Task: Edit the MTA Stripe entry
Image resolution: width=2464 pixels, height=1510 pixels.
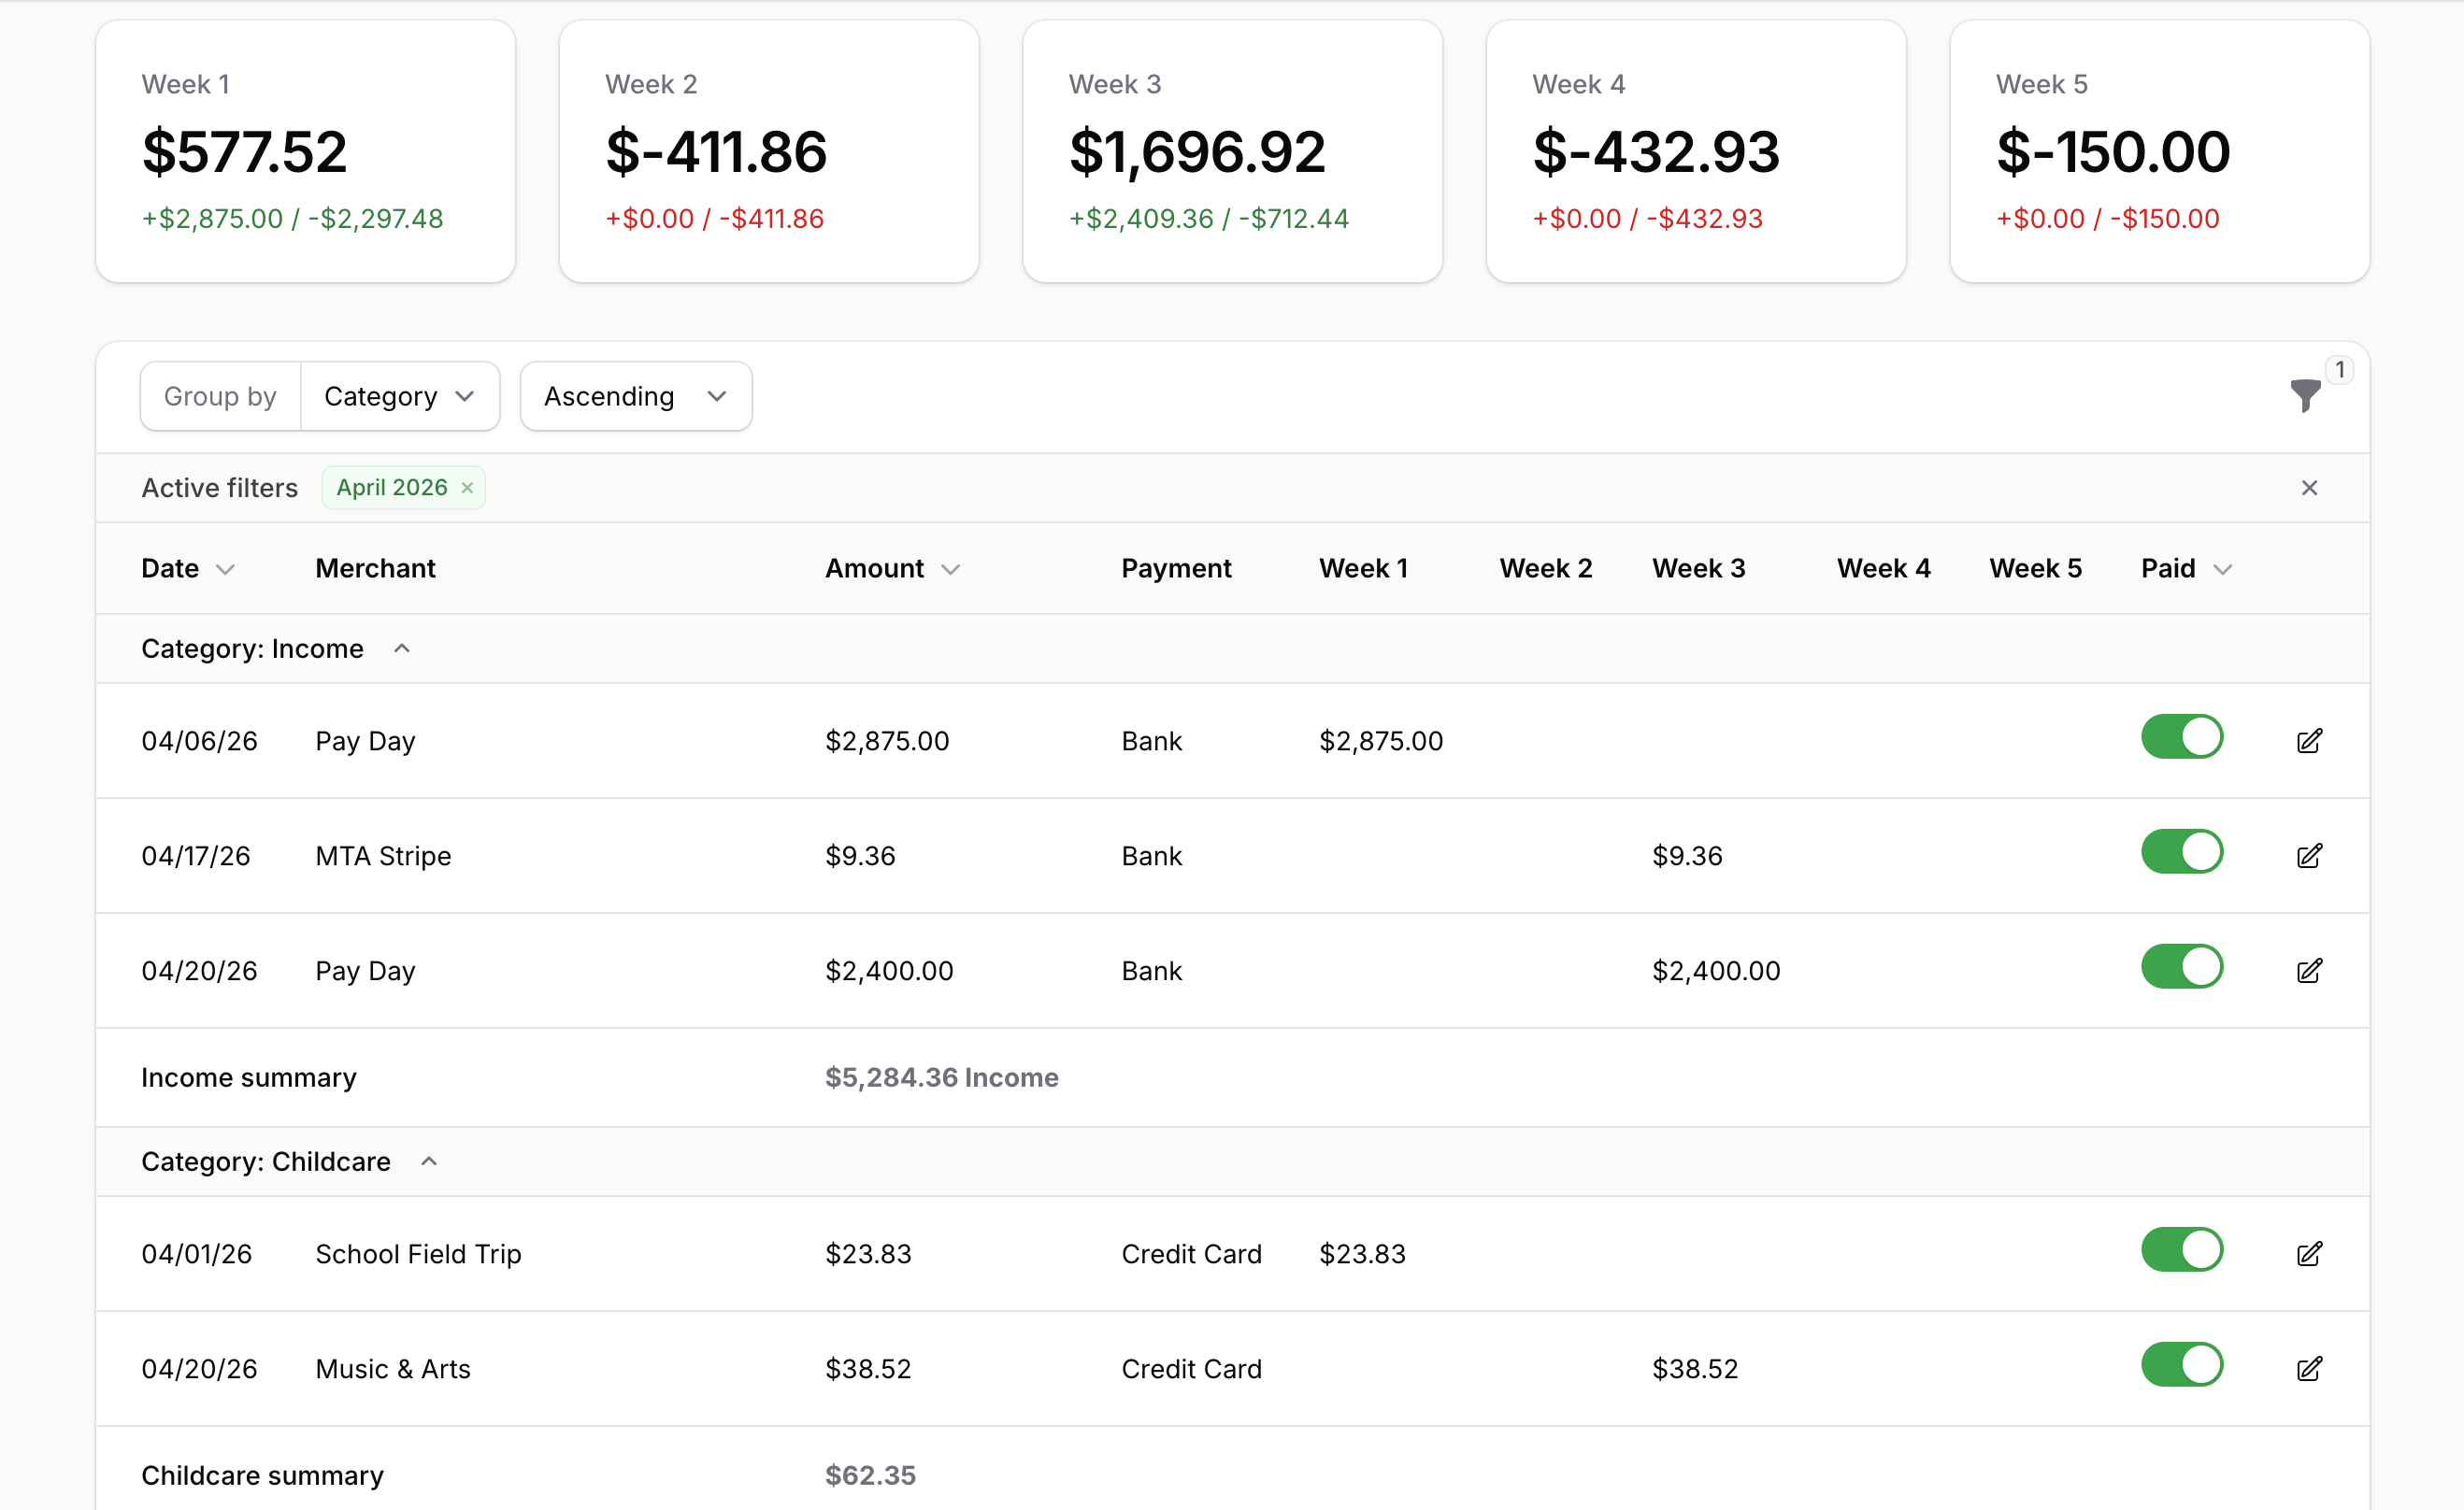Action: click(x=2309, y=855)
